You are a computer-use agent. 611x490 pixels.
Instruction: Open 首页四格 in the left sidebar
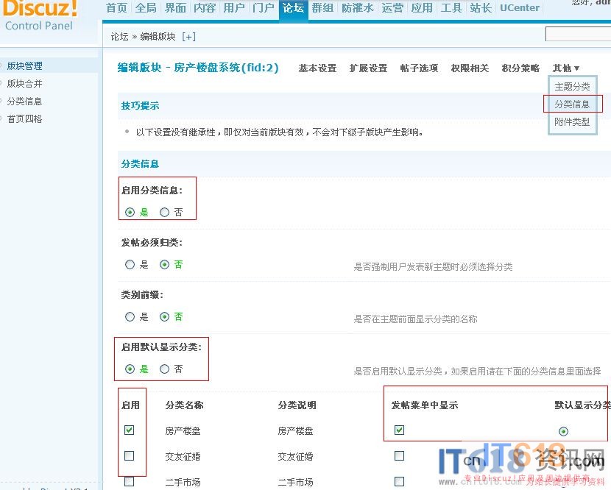pos(25,119)
